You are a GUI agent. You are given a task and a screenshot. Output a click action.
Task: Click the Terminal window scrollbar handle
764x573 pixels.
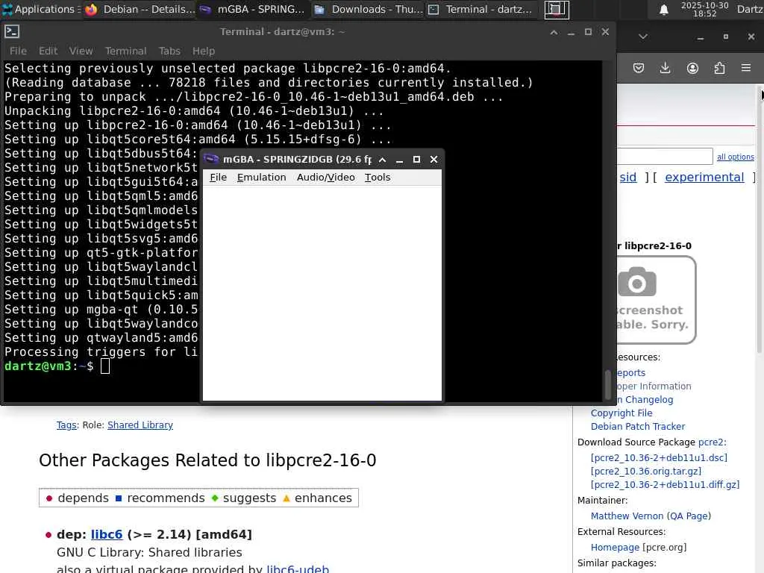[x=607, y=384]
